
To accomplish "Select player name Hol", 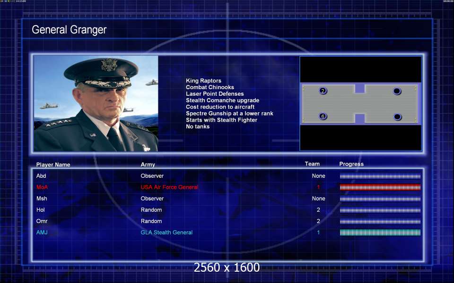I will pyautogui.click(x=41, y=210).
